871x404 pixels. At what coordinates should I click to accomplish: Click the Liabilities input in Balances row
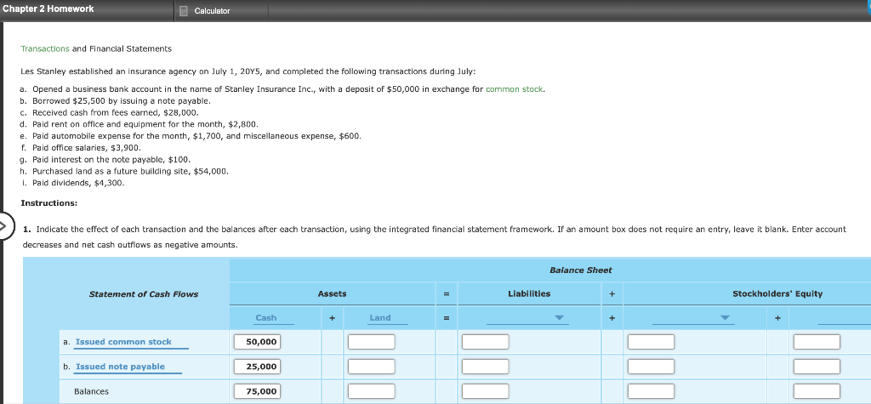point(486,391)
